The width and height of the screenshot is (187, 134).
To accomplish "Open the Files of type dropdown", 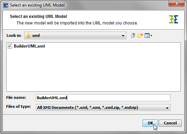I will click(103, 107).
